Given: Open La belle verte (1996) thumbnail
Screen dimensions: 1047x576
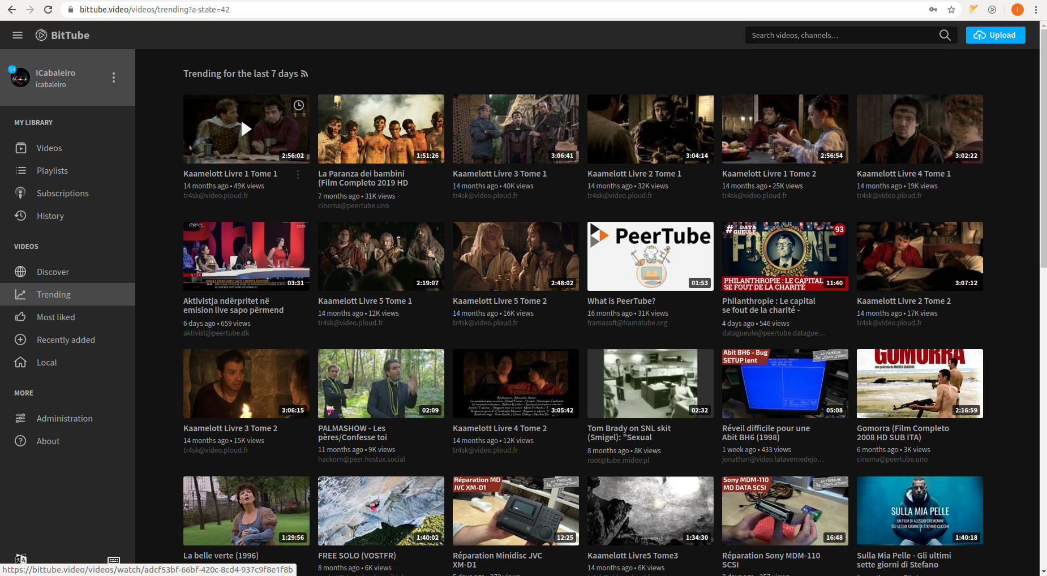Looking at the screenshot, I should pyautogui.click(x=246, y=511).
